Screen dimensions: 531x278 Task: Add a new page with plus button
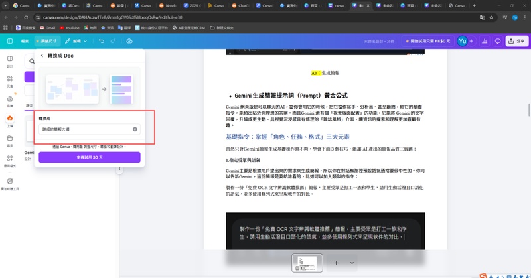[336, 263]
